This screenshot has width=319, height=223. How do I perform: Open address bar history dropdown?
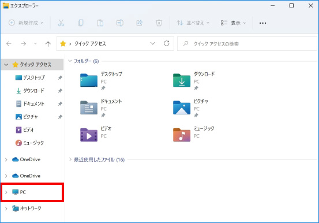pyautogui.click(x=153, y=43)
